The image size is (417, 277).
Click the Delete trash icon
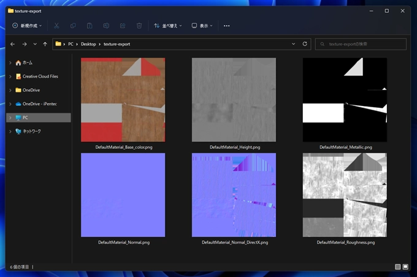point(139,26)
